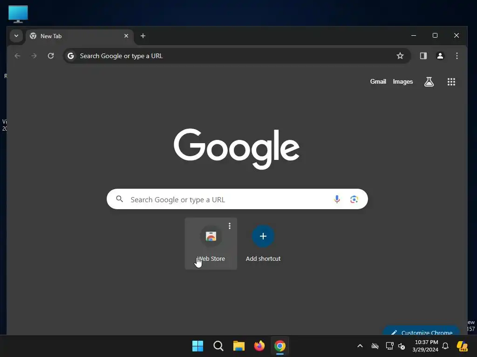Open the Windows Start menu
Screen dimensions: 477x357
pyautogui.click(x=198, y=346)
